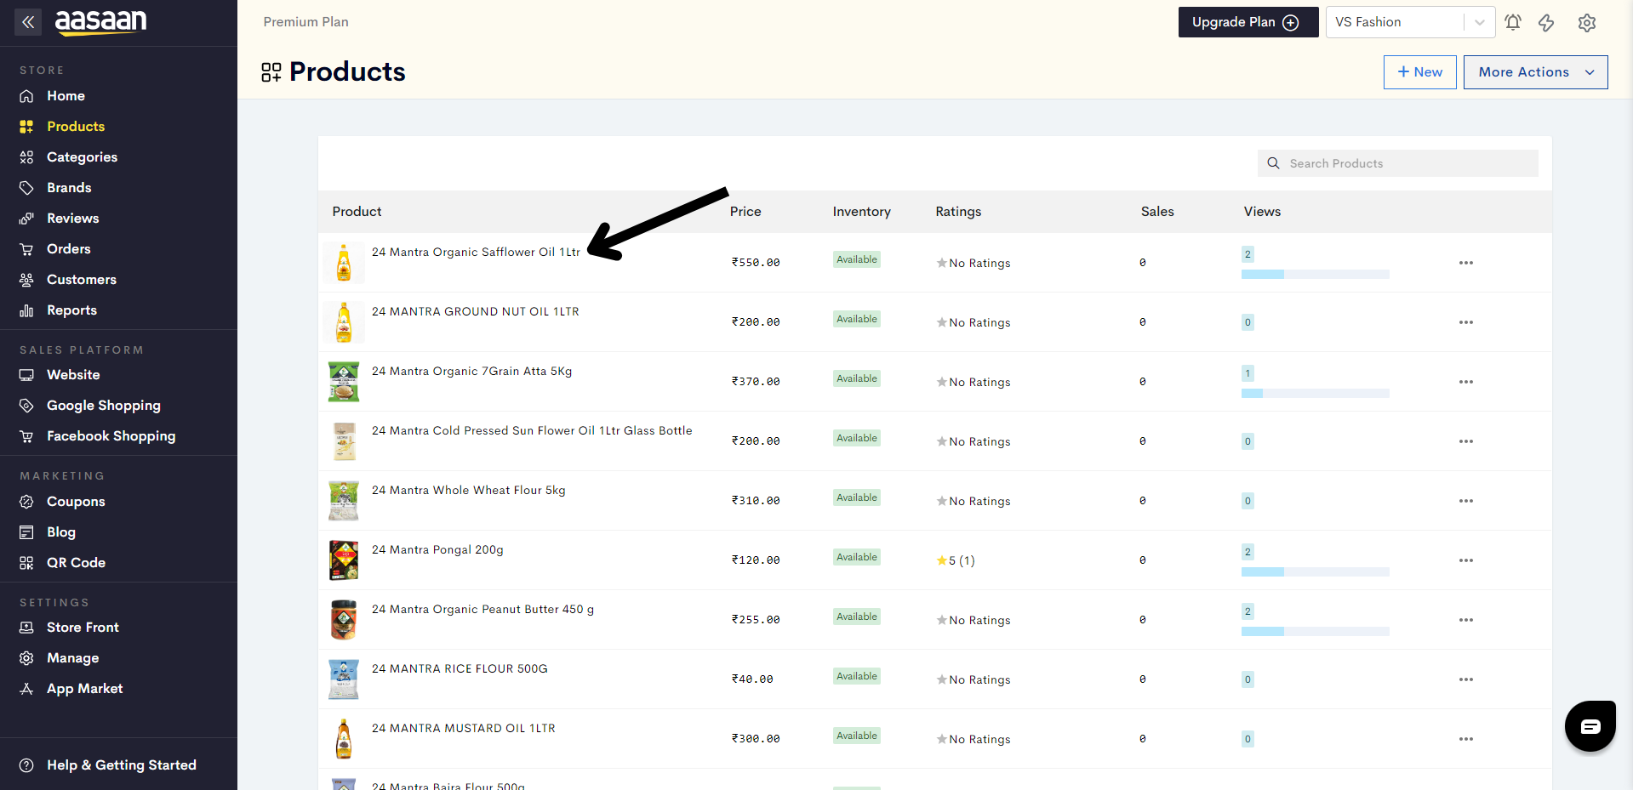Click the Orders cart icon
1633x790 pixels.
(x=26, y=249)
